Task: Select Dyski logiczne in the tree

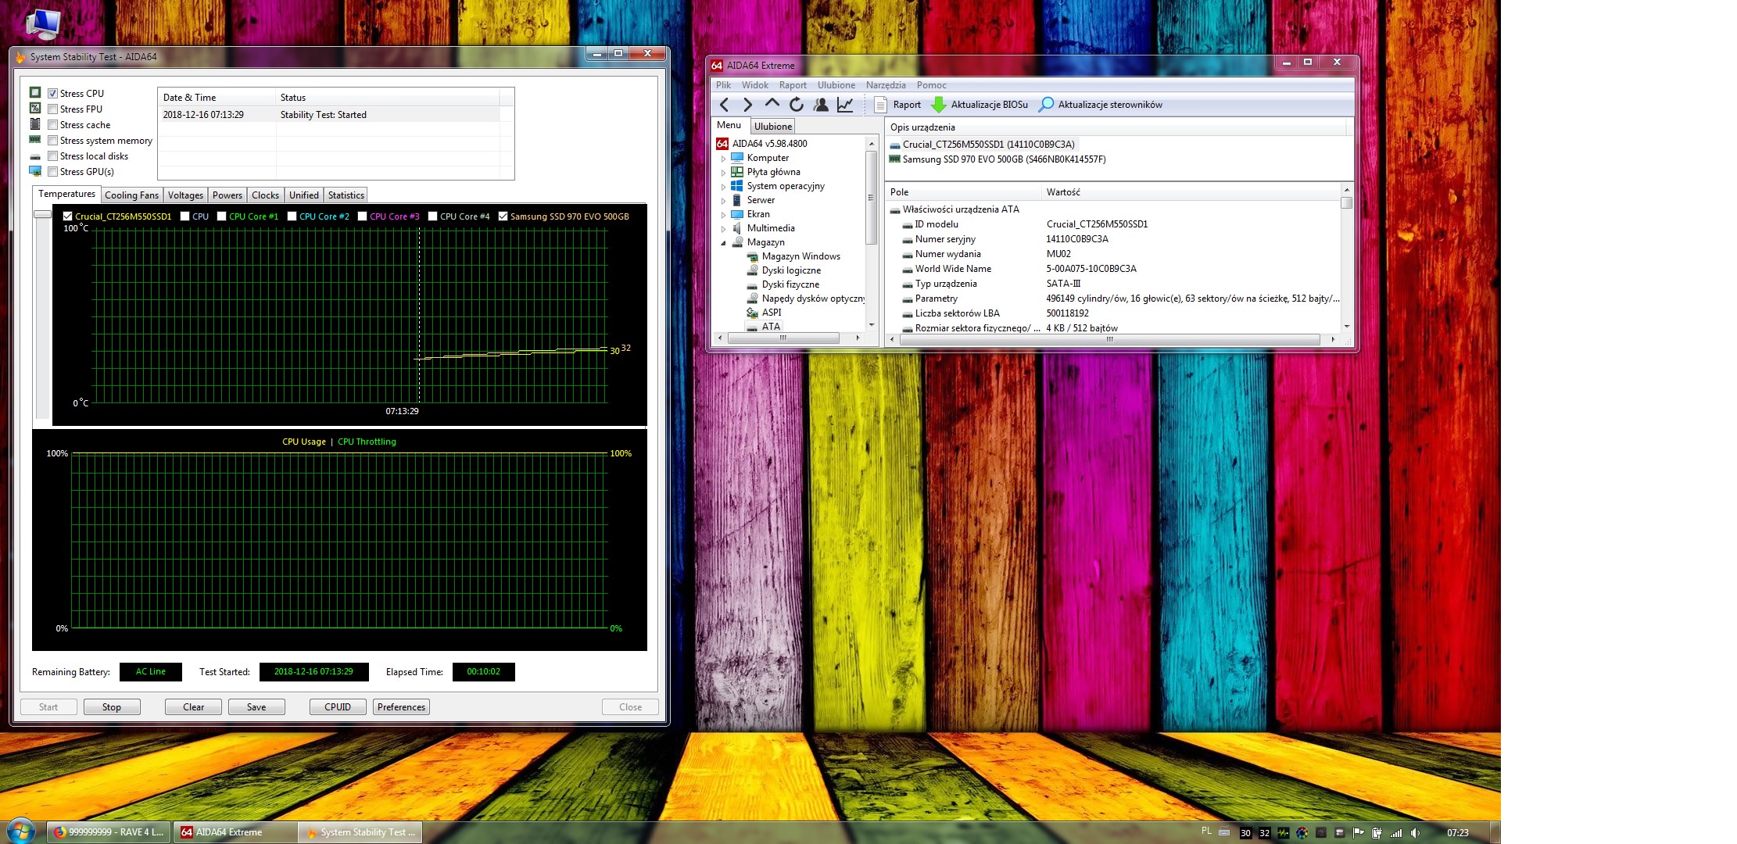Action: click(784, 270)
